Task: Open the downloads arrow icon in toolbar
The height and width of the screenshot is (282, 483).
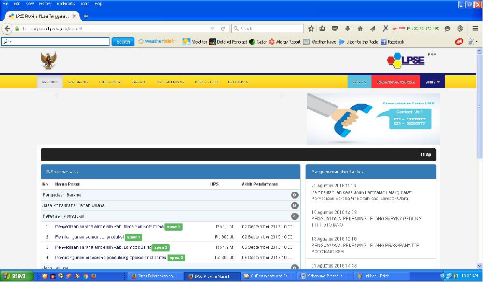Action: click(347, 29)
